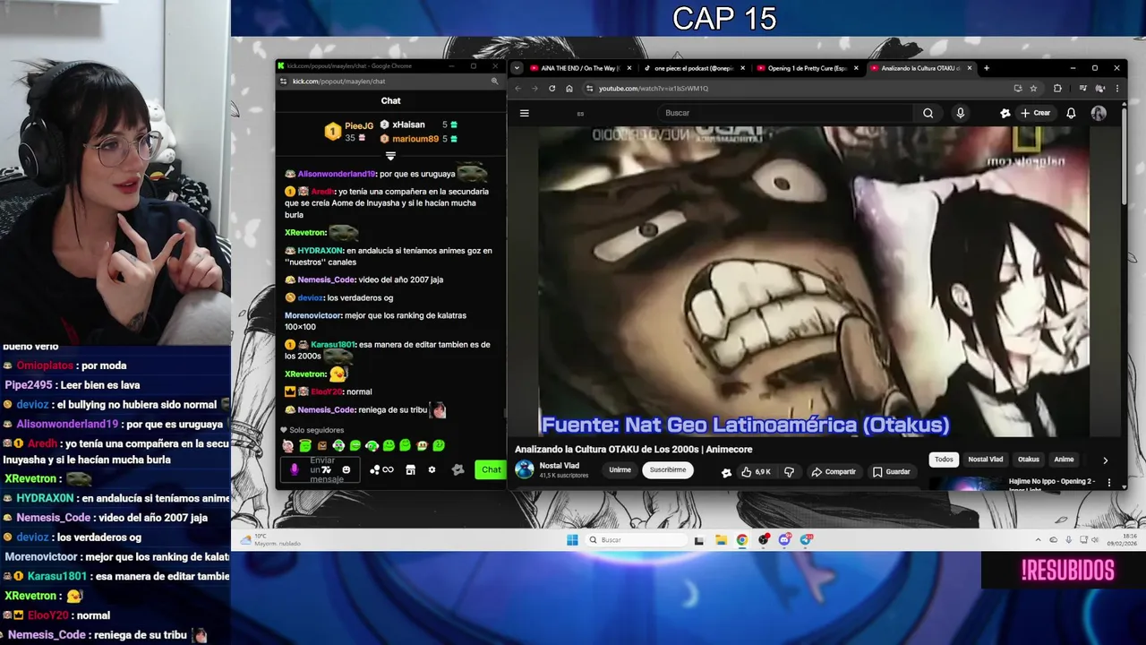This screenshot has height=645, width=1146.
Task: Dislike the Animecore video
Action: [789, 471]
